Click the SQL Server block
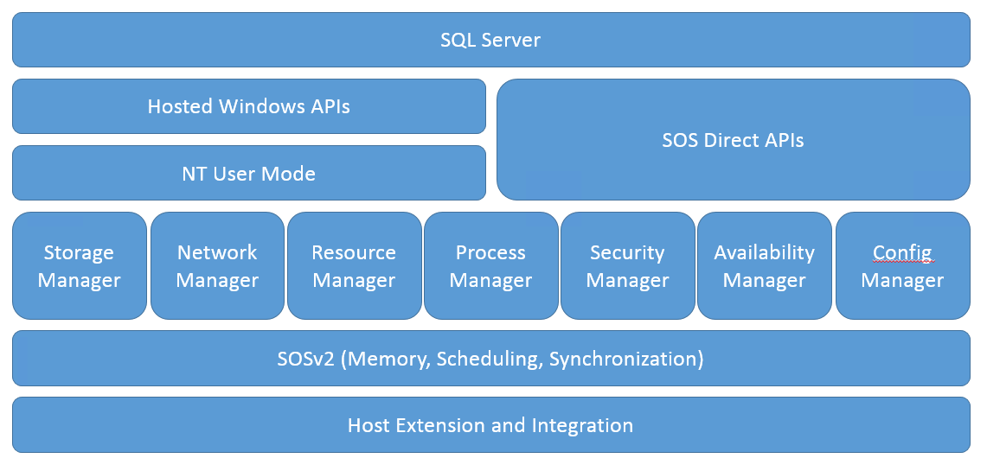987x471 pixels. [x=490, y=40]
